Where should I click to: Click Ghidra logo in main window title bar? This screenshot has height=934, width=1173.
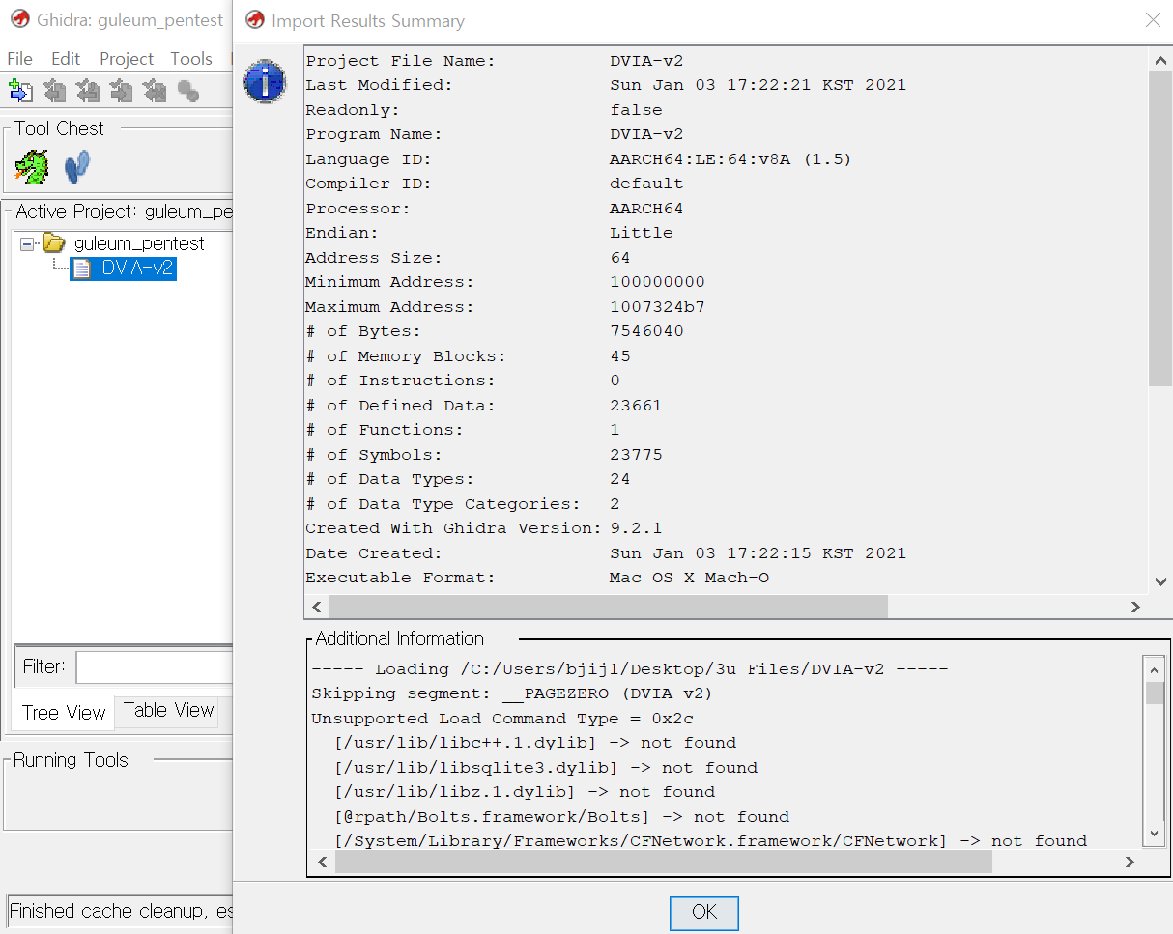point(19,19)
